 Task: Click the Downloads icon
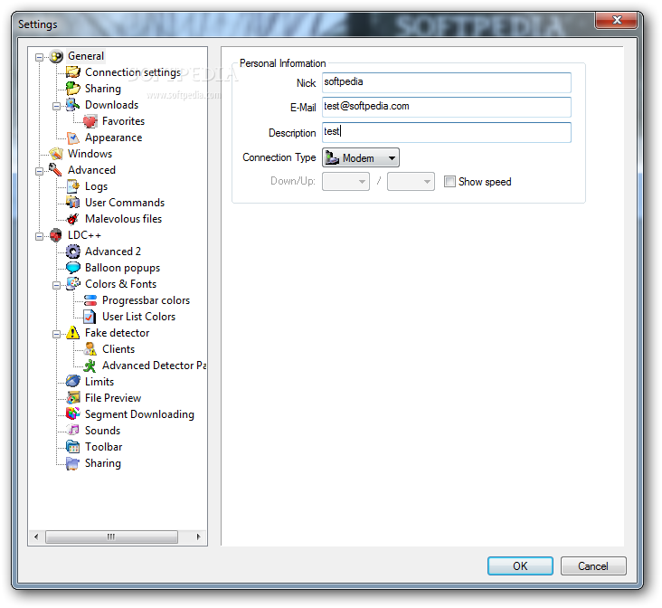tap(73, 105)
